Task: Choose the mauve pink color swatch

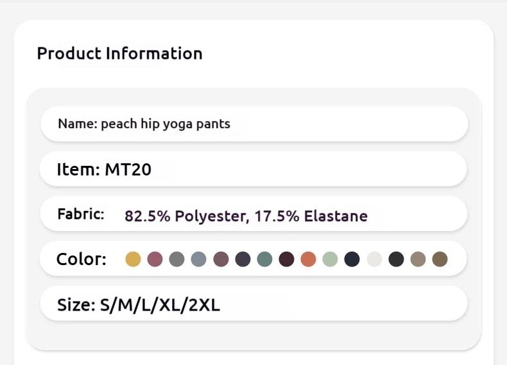Action: coord(155,259)
